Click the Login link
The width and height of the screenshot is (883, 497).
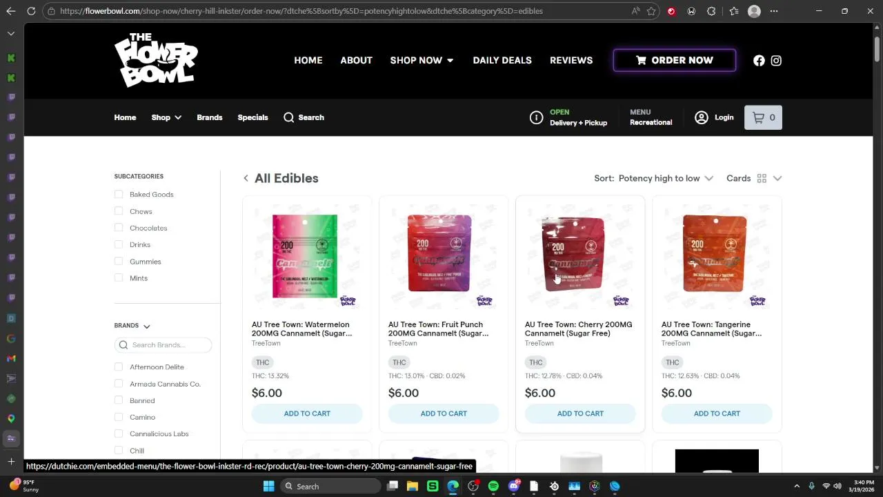[x=724, y=117]
